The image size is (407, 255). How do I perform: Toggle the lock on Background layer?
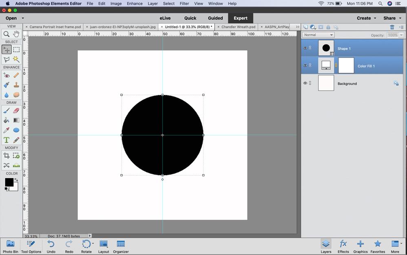click(310, 83)
